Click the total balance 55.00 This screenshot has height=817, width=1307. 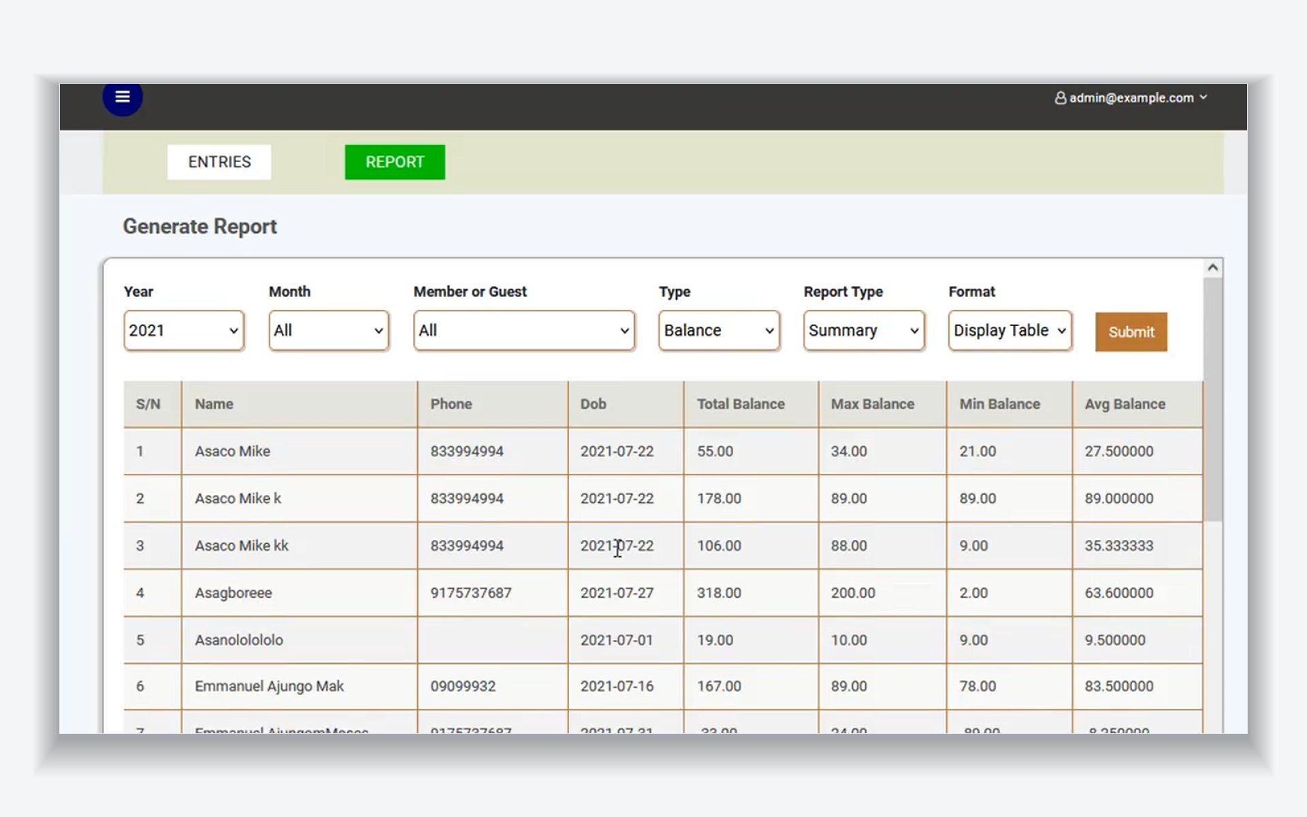[715, 451]
